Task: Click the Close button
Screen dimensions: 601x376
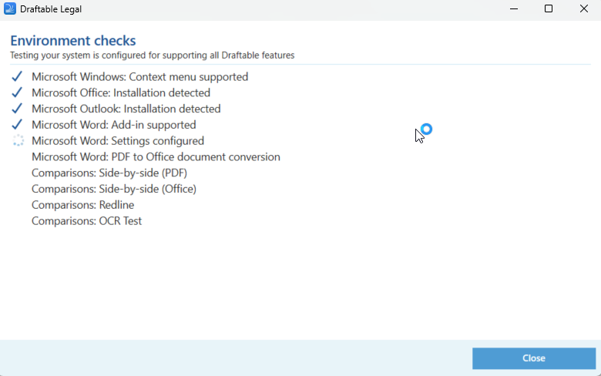Action: point(533,358)
